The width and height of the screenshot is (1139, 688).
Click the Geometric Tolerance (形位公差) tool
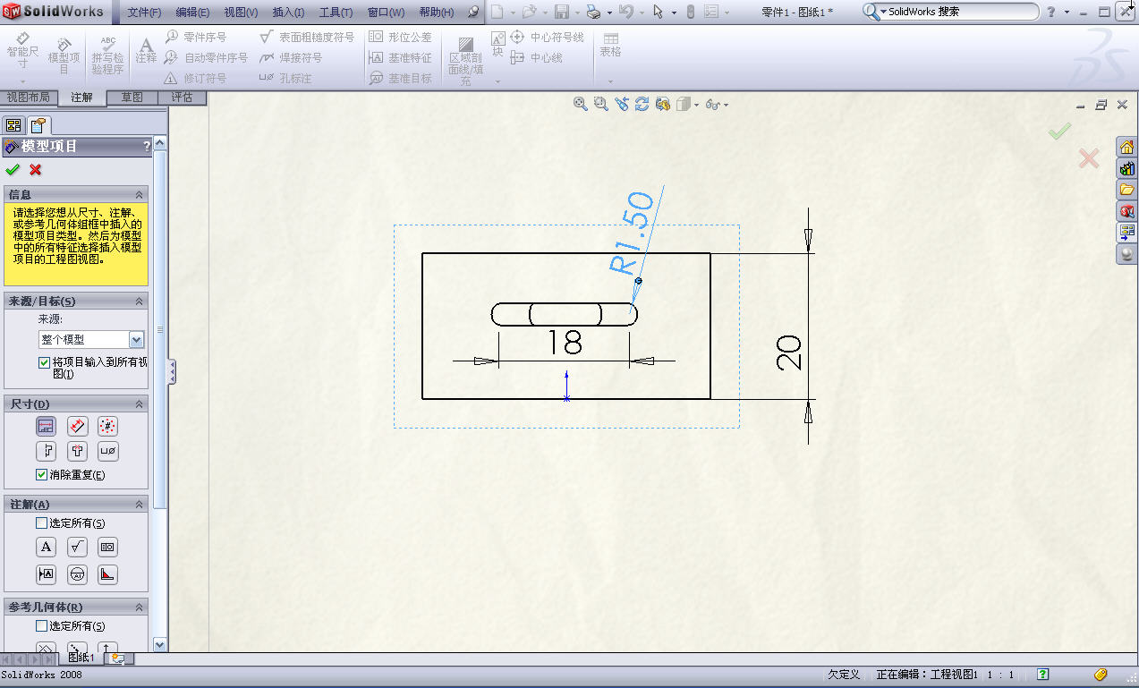pyautogui.click(x=400, y=37)
